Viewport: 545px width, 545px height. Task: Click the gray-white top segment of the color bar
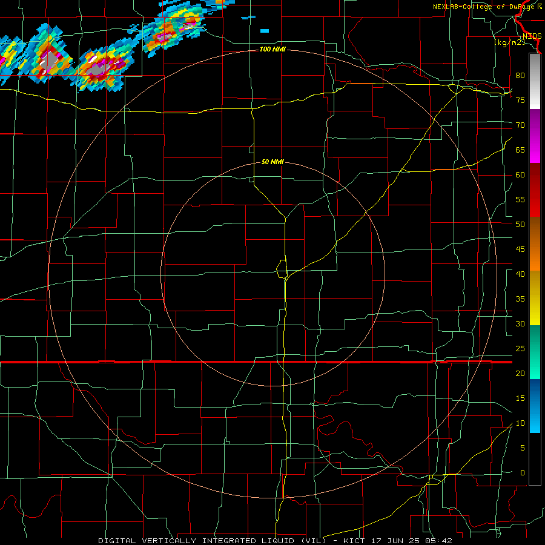535,81
